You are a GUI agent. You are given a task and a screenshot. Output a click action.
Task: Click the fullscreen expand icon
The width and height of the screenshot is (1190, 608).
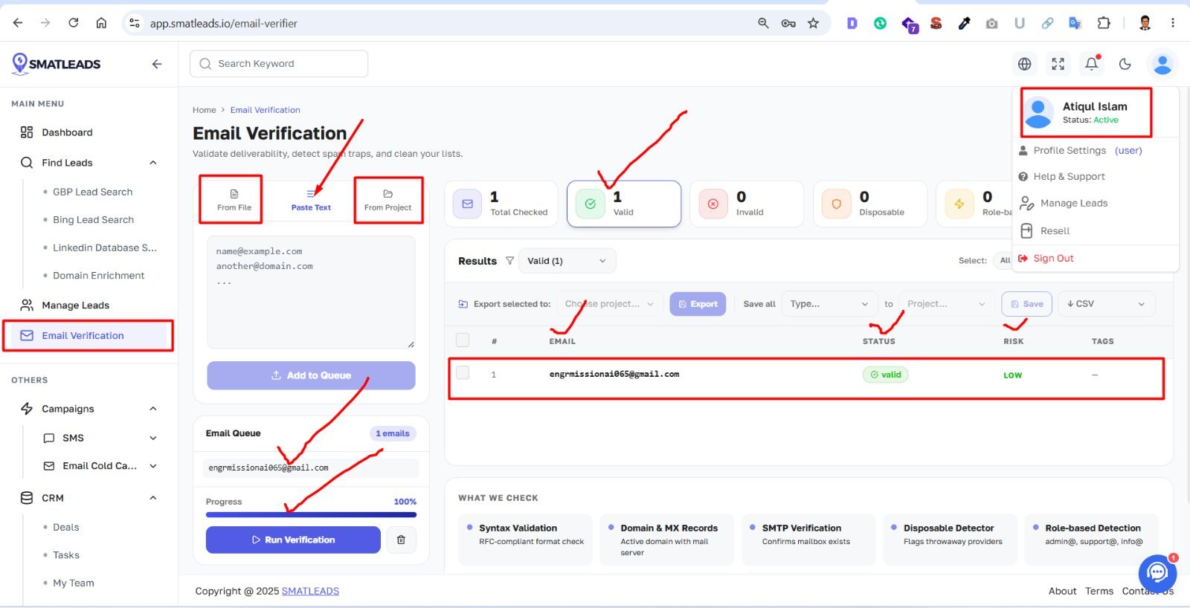coord(1058,64)
